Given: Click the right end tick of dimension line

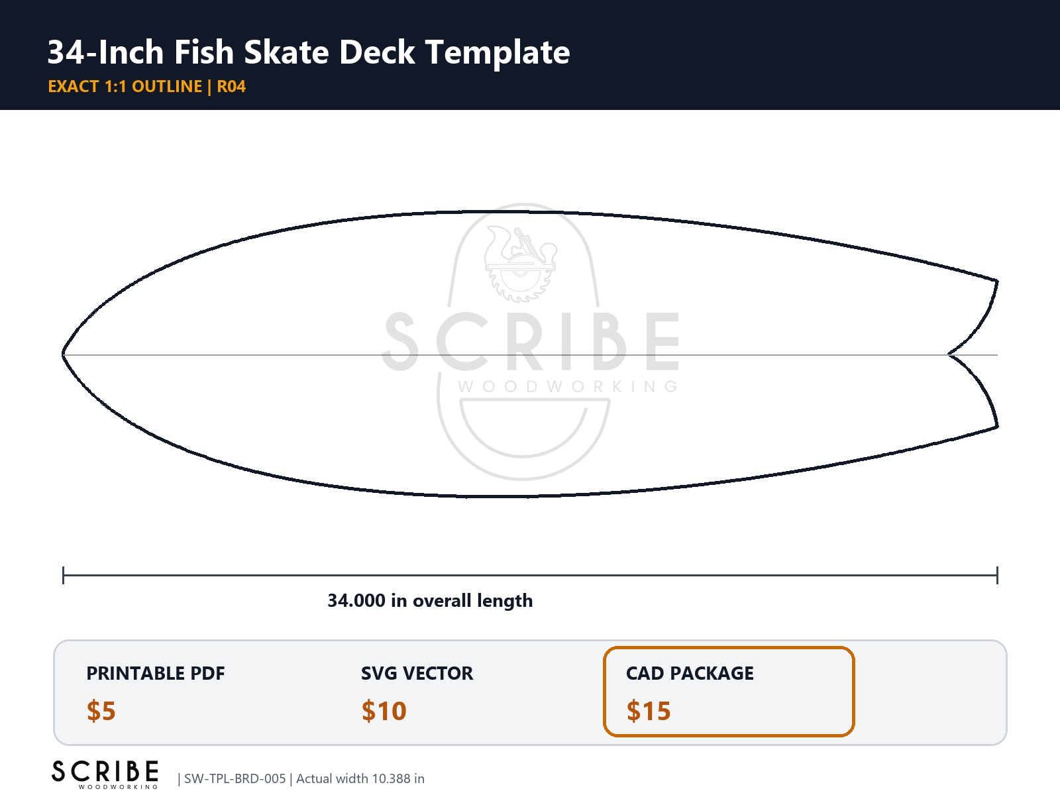Looking at the screenshot, I should coord(997,575).
